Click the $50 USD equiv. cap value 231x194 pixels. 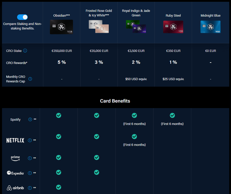[136, 79]
